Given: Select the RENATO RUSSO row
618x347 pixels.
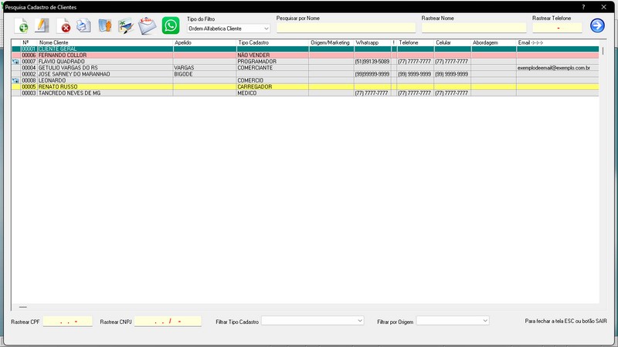Looking at the screenshot, I should [x=305, y=87].
